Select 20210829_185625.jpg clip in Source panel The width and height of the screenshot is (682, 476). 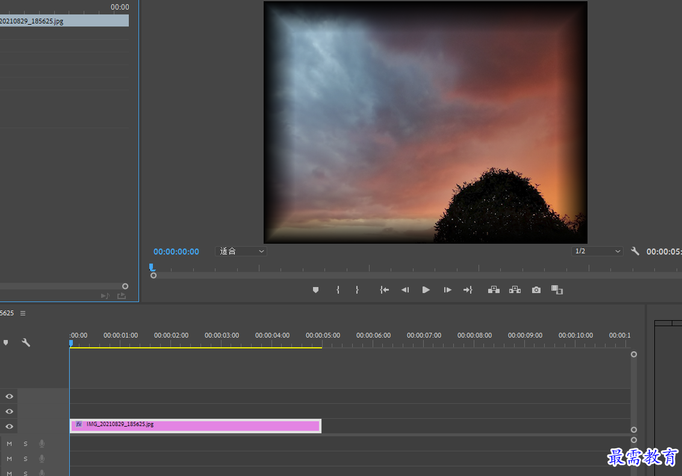click(x=64, y=21)
